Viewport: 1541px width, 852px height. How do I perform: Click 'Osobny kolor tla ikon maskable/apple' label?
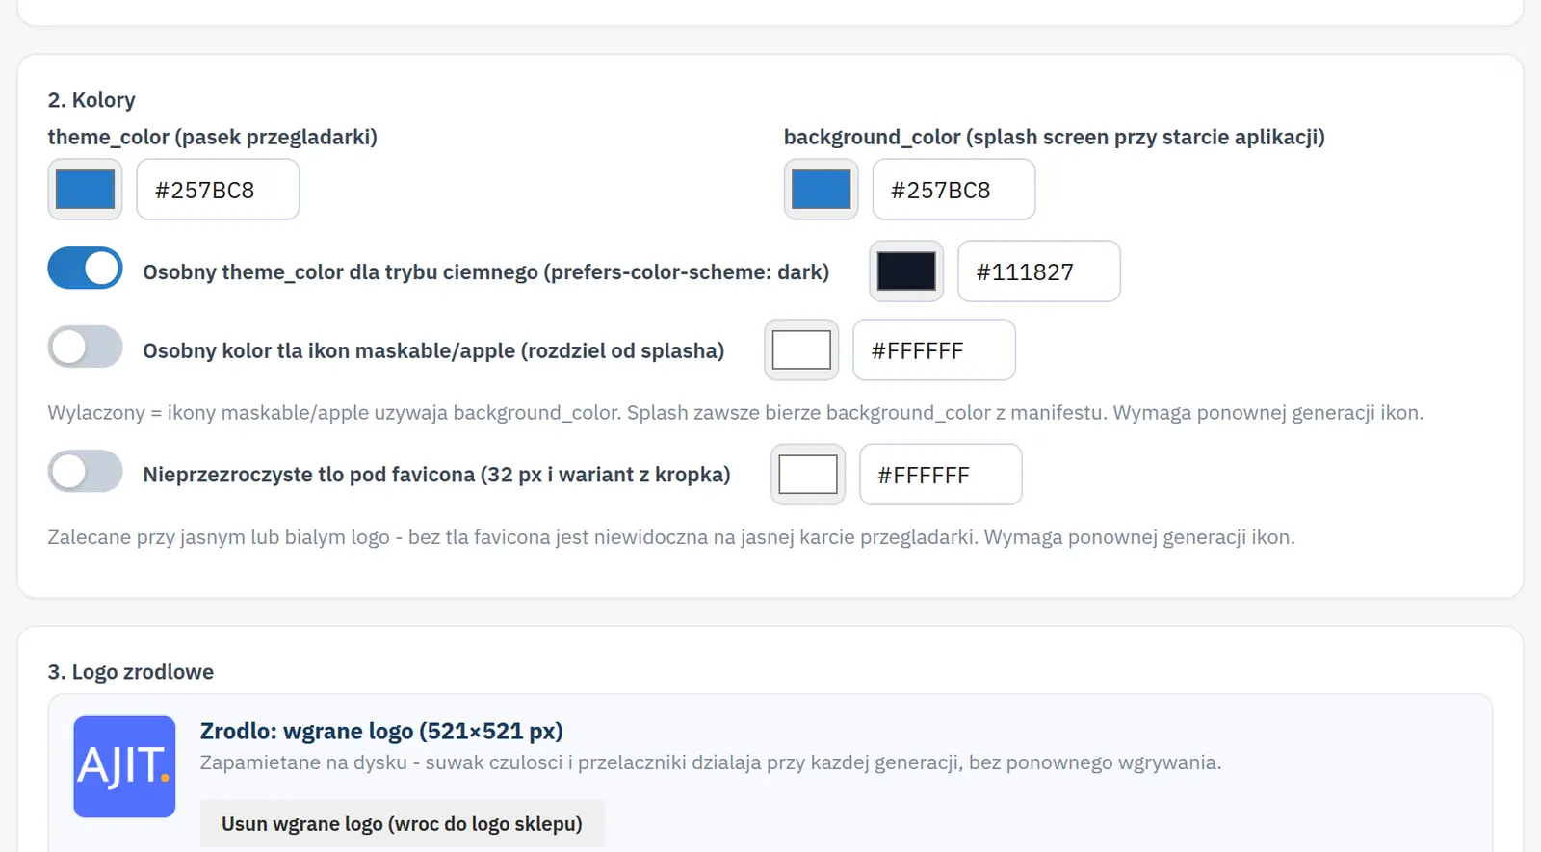(433, 351)
